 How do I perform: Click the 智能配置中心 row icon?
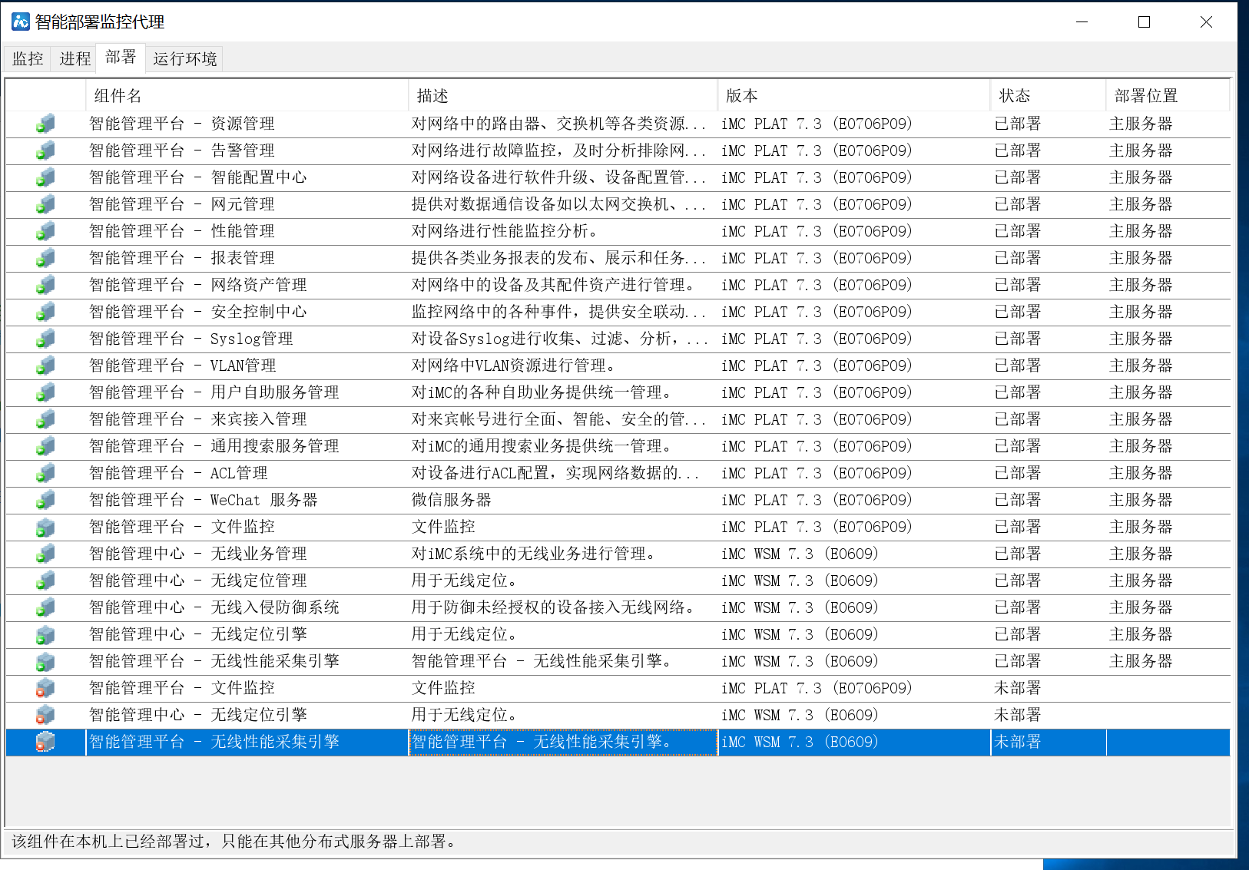tap(45, 177)
